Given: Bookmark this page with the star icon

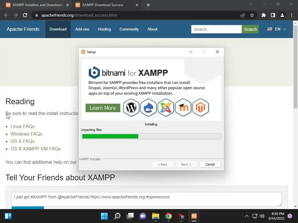Looking at the screenshot, I should point(252,15).
